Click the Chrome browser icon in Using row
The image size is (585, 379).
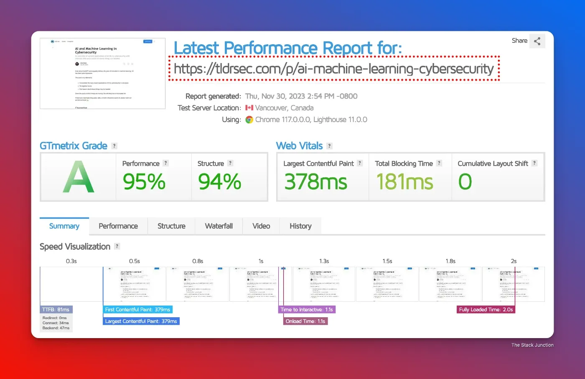(x=249, y=119)
